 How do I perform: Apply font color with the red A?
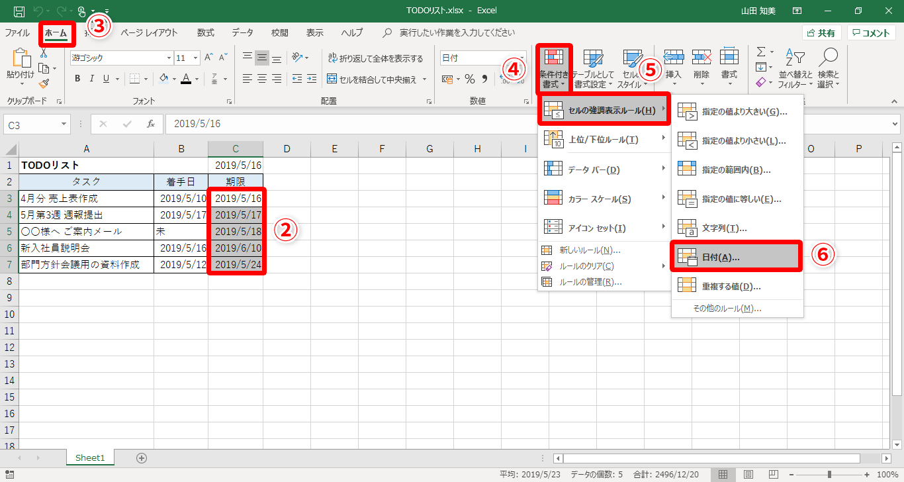tap(187, 79)
